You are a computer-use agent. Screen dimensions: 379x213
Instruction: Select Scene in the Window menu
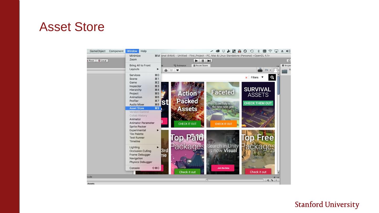click(143, 79)
